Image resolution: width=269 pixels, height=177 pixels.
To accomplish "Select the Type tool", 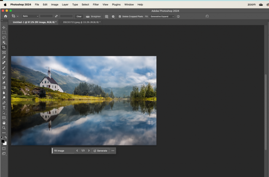I will point(4,108).
